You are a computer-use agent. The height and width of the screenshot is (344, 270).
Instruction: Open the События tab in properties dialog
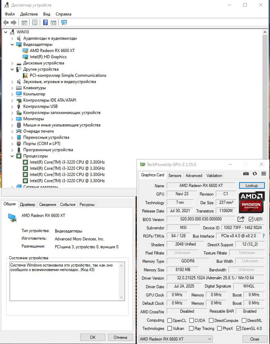pyautogui.click(x=68, y=204)
